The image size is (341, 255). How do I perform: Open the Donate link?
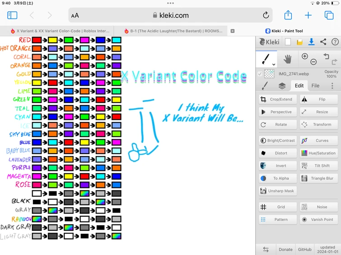tap(285, 249)
